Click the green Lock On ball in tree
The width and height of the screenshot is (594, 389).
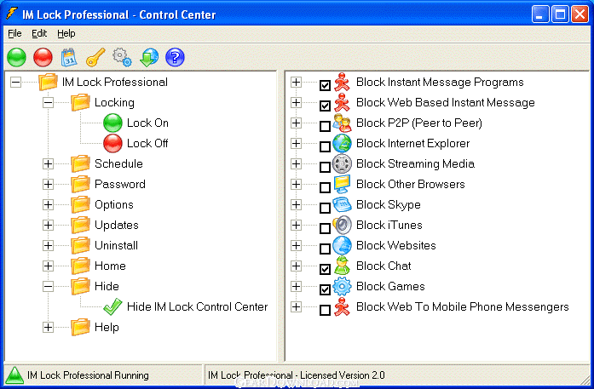112,123
